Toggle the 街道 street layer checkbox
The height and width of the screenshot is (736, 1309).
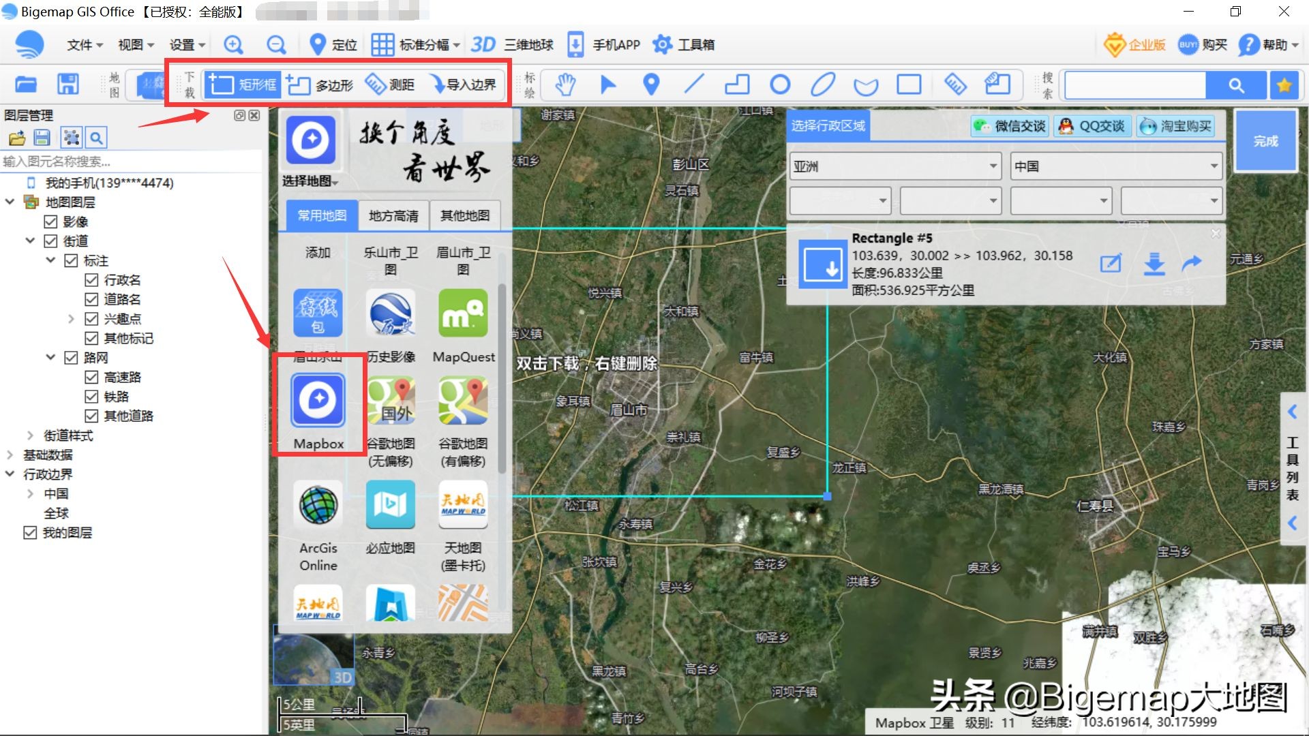coord(50,241)
